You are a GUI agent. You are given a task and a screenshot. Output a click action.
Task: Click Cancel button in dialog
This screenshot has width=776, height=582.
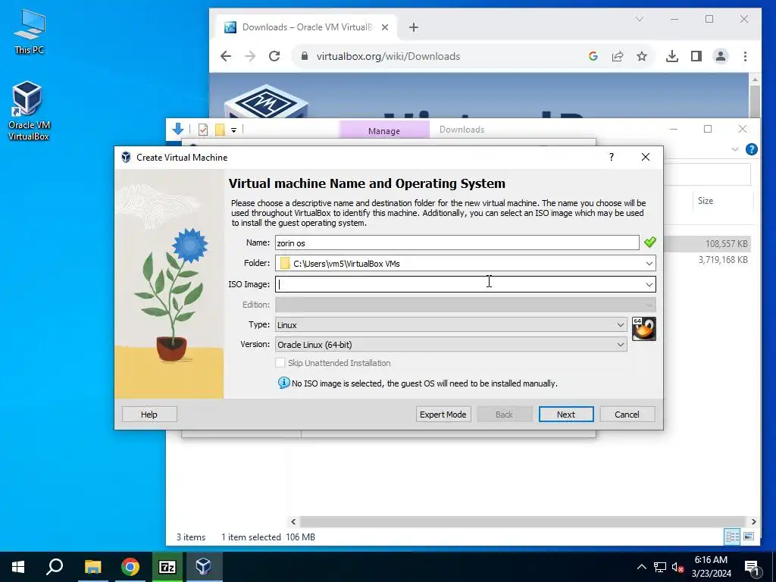coord(627,415)
